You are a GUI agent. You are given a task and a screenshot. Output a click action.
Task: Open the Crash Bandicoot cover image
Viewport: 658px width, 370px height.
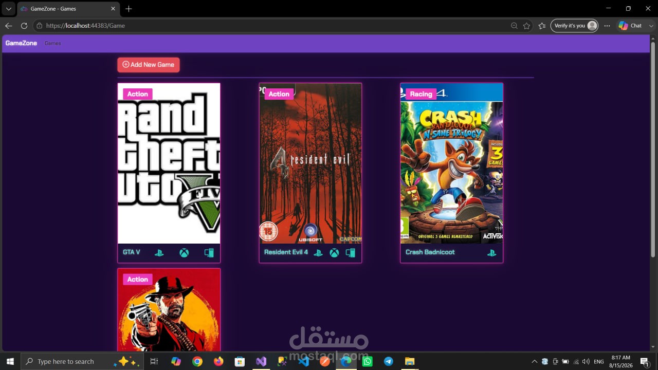(x=452, y=163)
